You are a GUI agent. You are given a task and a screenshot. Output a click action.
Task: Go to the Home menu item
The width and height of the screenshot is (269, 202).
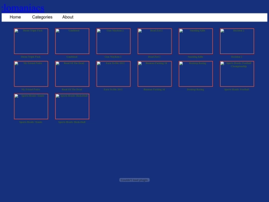point(15,17)
